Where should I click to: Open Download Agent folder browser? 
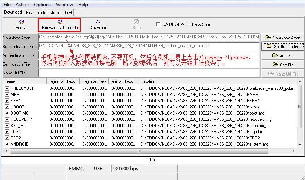(x=283, y=38)
